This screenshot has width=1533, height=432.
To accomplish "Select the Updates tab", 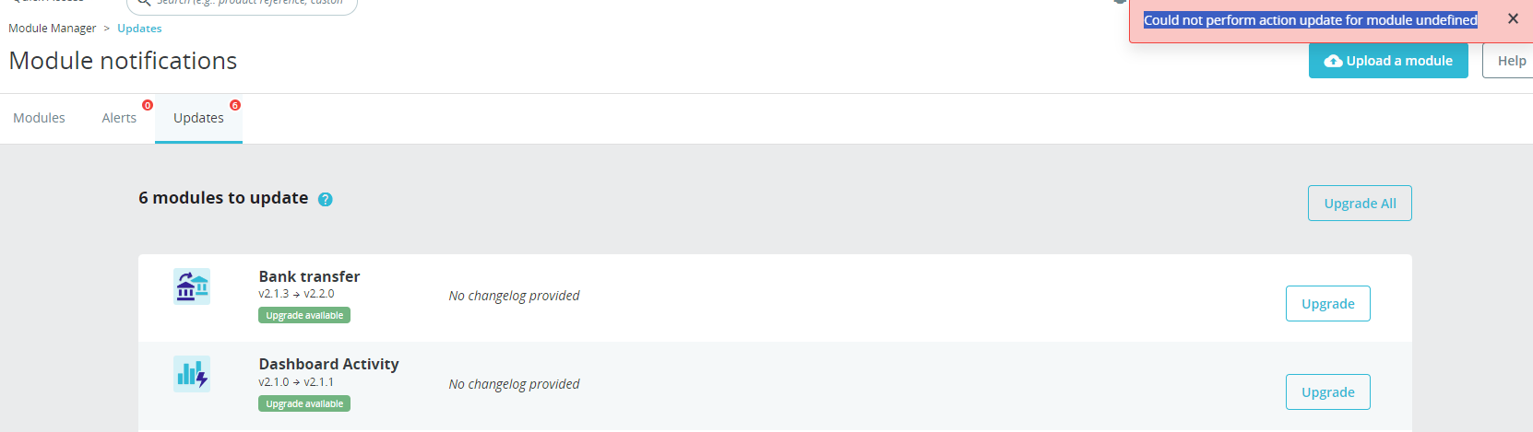I will tap(198, 118).
